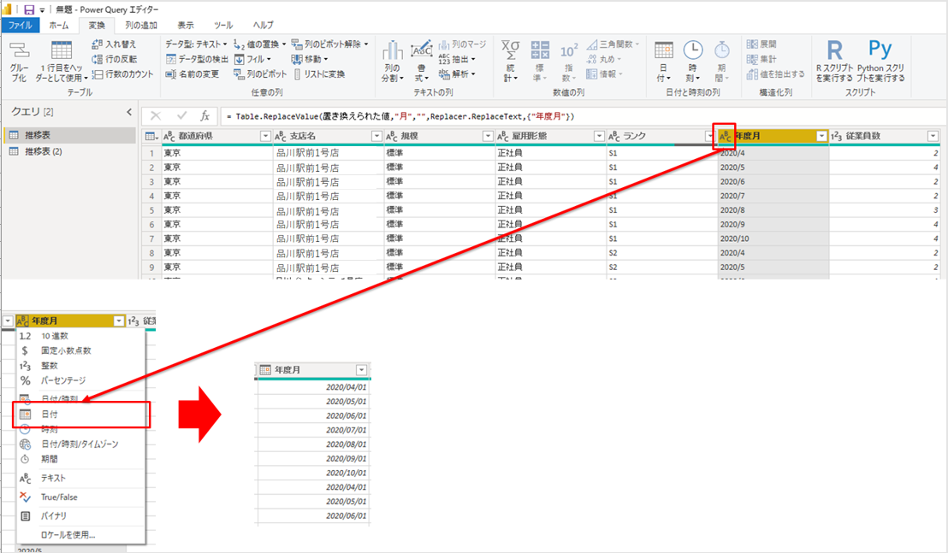Click the 時刻 clock icon in ribbon
This screenshot has width=948, height=553.
tap(692, 60)
